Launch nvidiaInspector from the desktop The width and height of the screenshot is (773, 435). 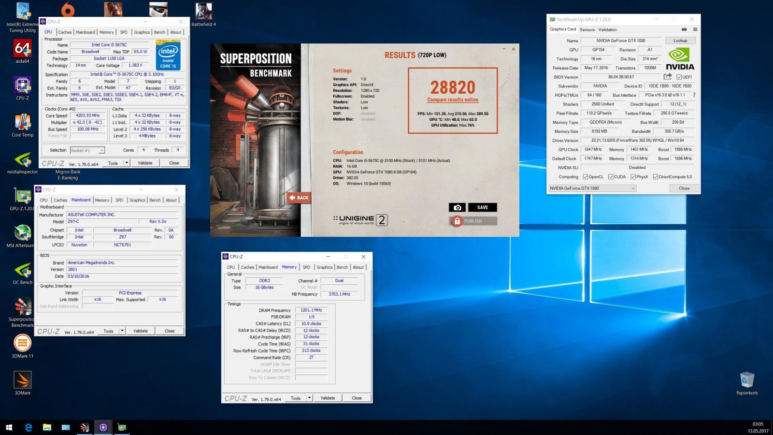(x=23, y=163)
